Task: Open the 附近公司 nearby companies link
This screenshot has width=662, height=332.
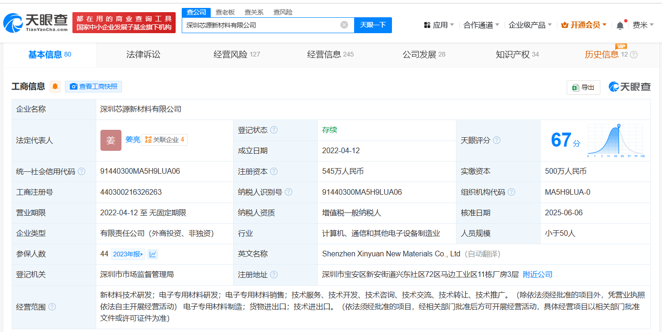Action: point(538,274)
